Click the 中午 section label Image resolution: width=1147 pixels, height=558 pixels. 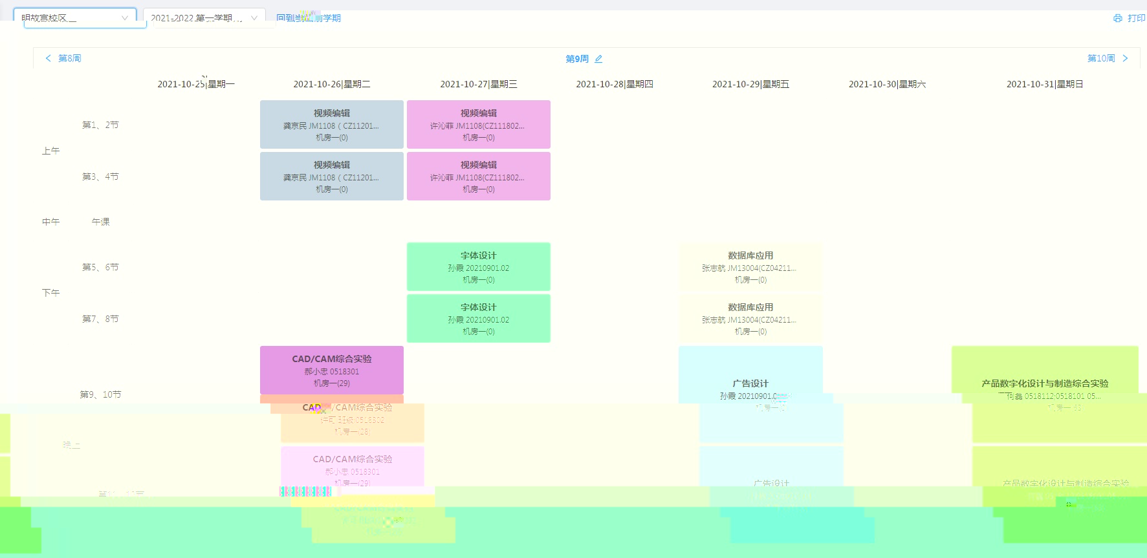point(51,222)
